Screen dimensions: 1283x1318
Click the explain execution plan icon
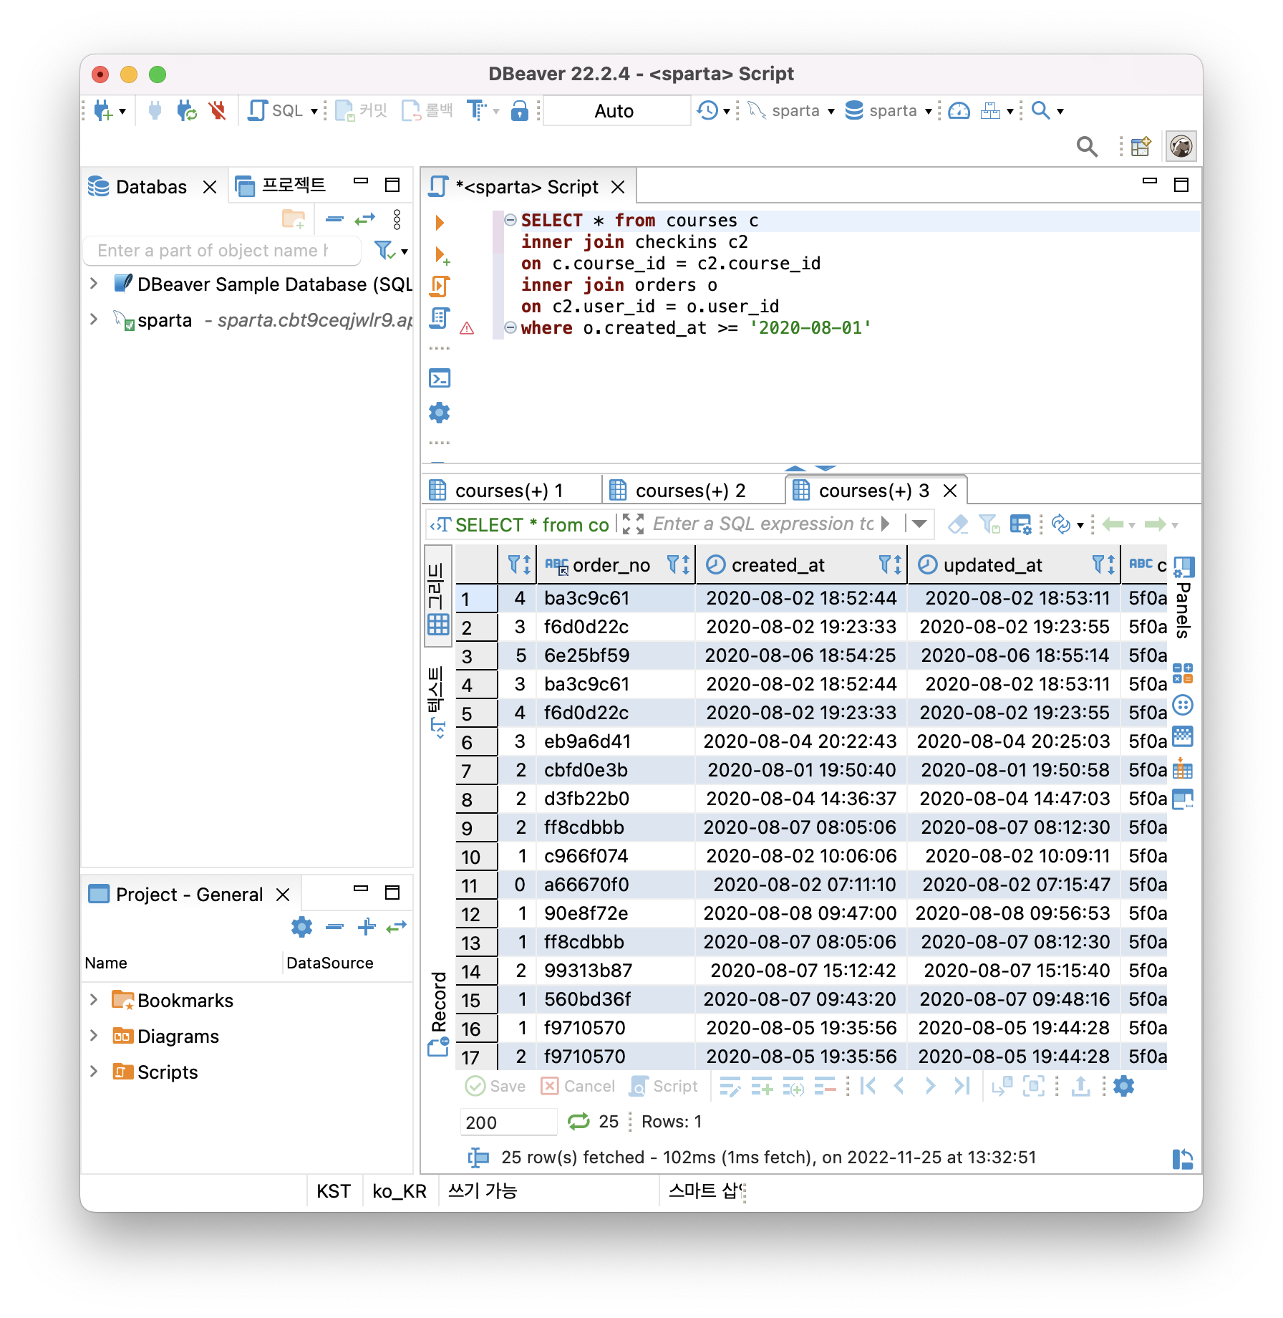440,317
